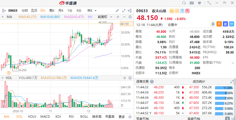This screenshot has width=236, height=120.
Task: Click the orange 买 buy button
Action: [x=219, y=24]
